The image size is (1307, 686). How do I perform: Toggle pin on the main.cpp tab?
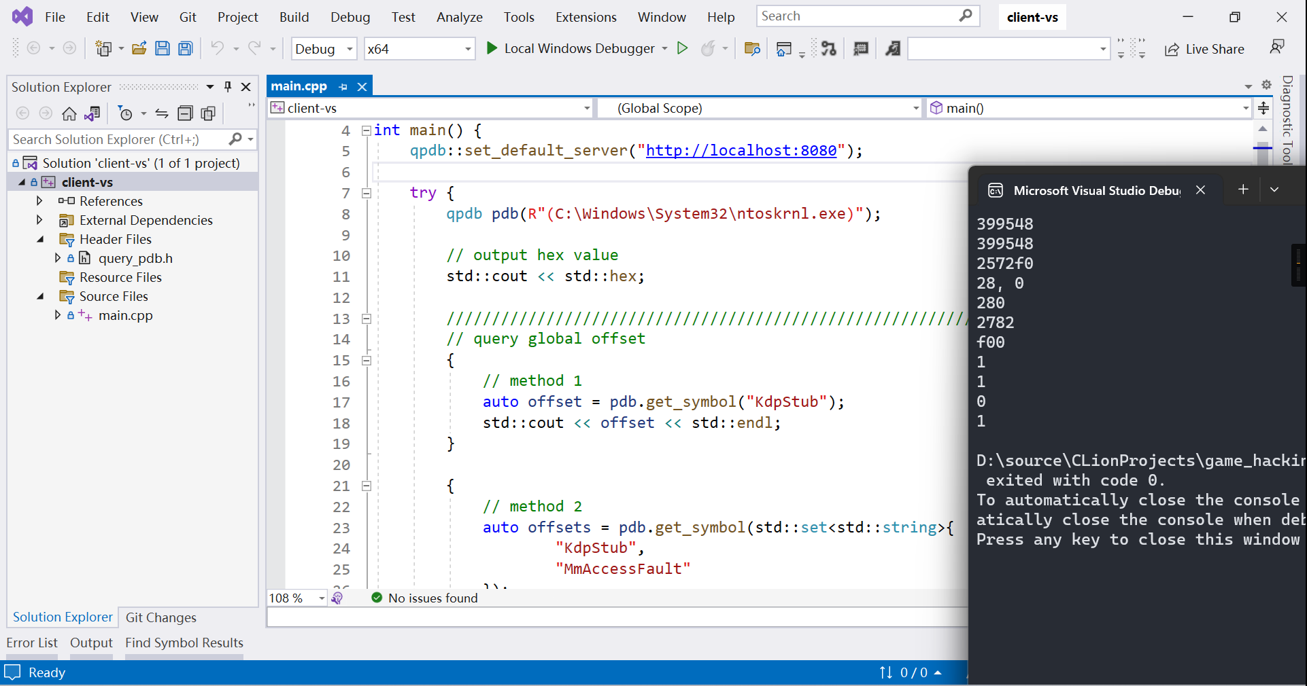343,87
